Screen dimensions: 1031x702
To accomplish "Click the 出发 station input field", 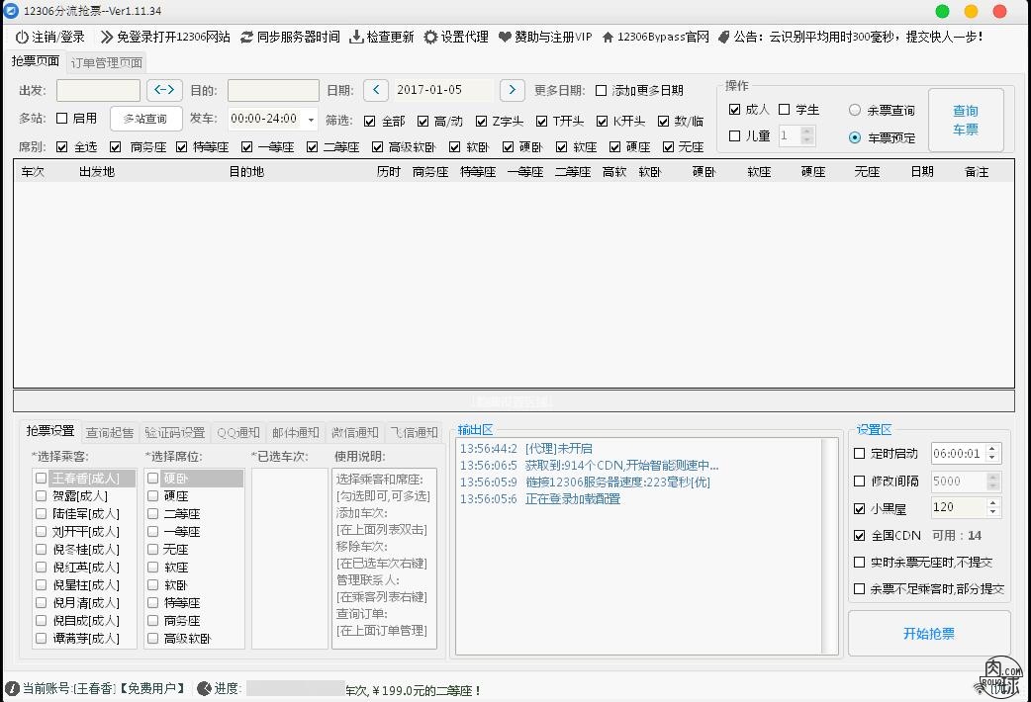I will [98, 89].
